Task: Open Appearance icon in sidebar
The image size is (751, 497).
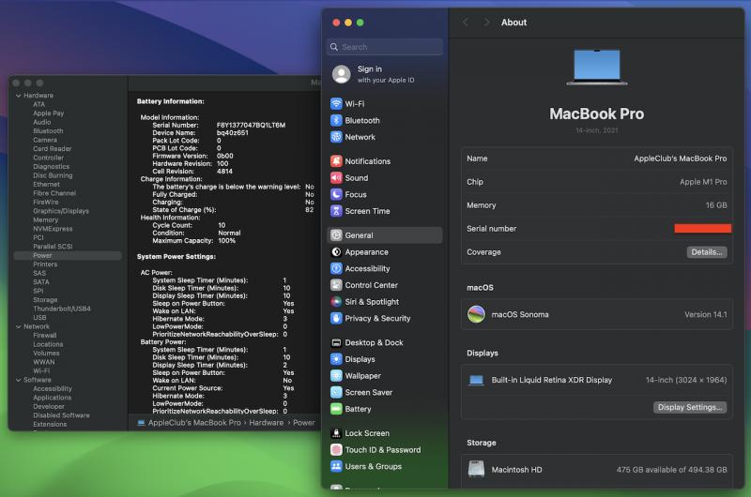Action: point(336,252)
